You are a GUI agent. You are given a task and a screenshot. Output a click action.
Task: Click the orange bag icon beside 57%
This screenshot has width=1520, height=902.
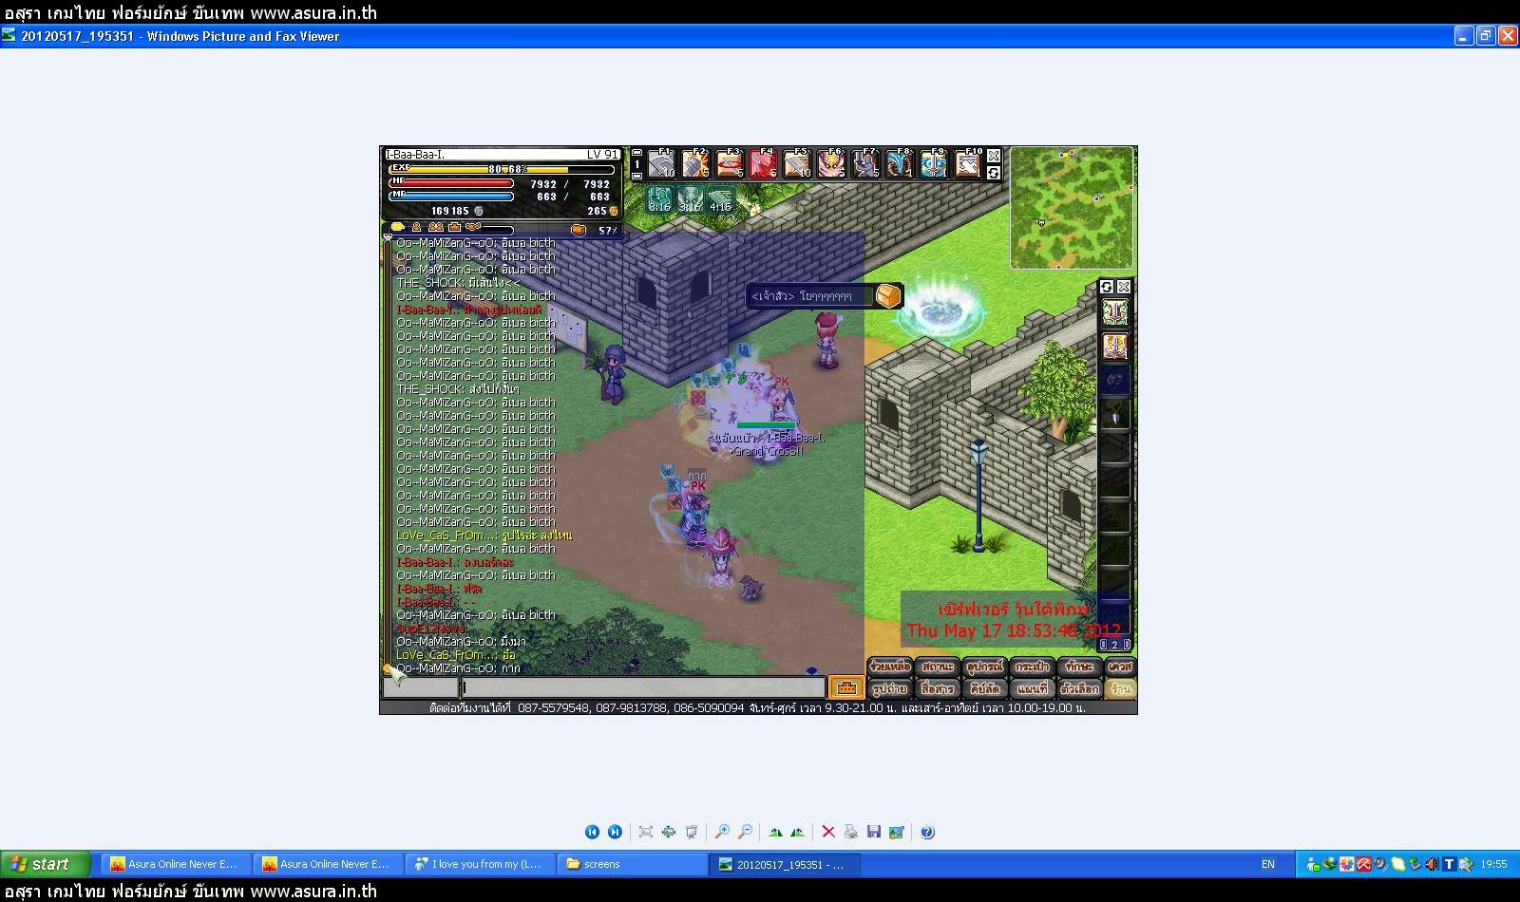[x=579, y=230]
